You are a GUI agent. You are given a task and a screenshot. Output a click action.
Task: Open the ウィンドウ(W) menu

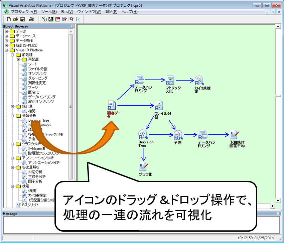click(89, 12)
